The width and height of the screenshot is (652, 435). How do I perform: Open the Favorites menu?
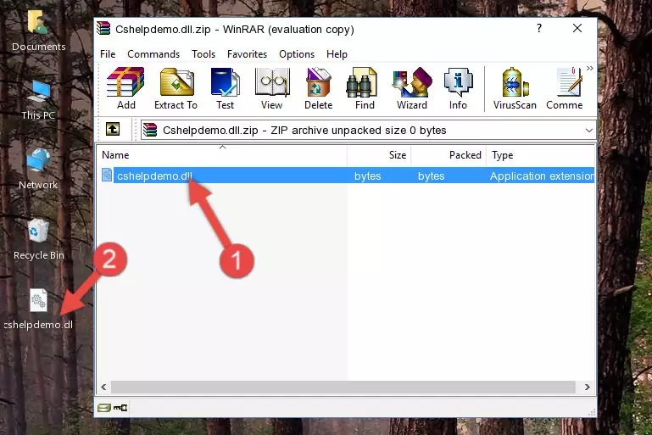pos(247,54)
